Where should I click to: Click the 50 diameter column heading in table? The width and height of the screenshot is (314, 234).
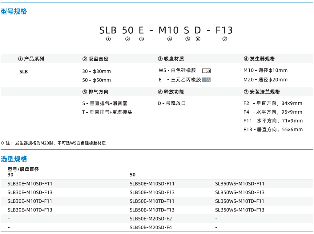point(133,175)
